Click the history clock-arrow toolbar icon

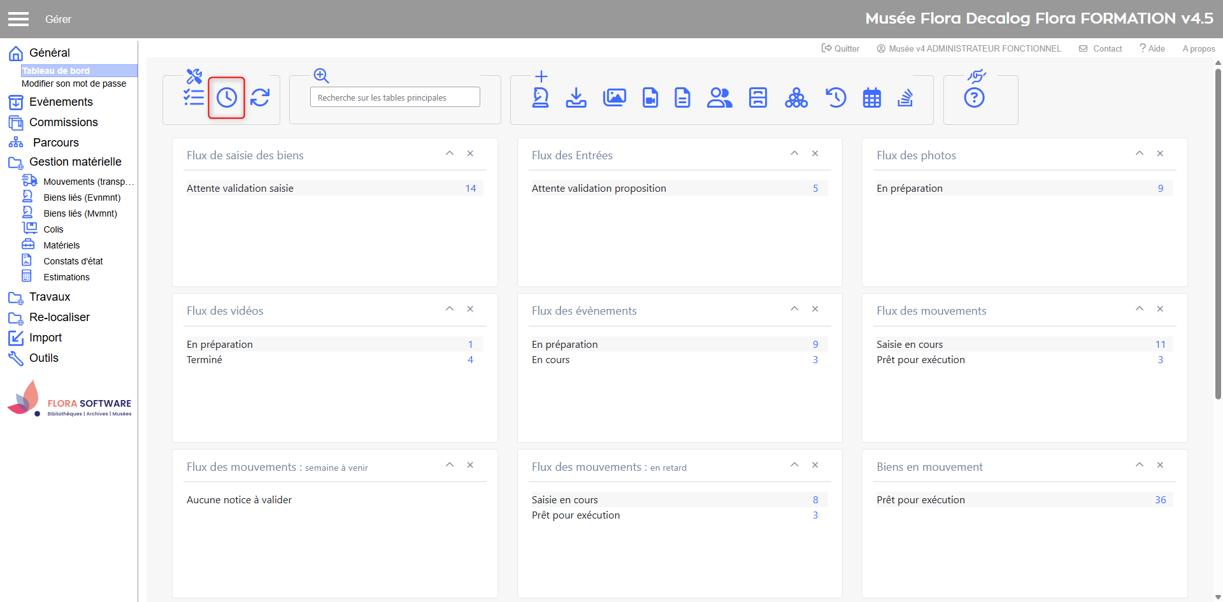(x=836, y=97)
